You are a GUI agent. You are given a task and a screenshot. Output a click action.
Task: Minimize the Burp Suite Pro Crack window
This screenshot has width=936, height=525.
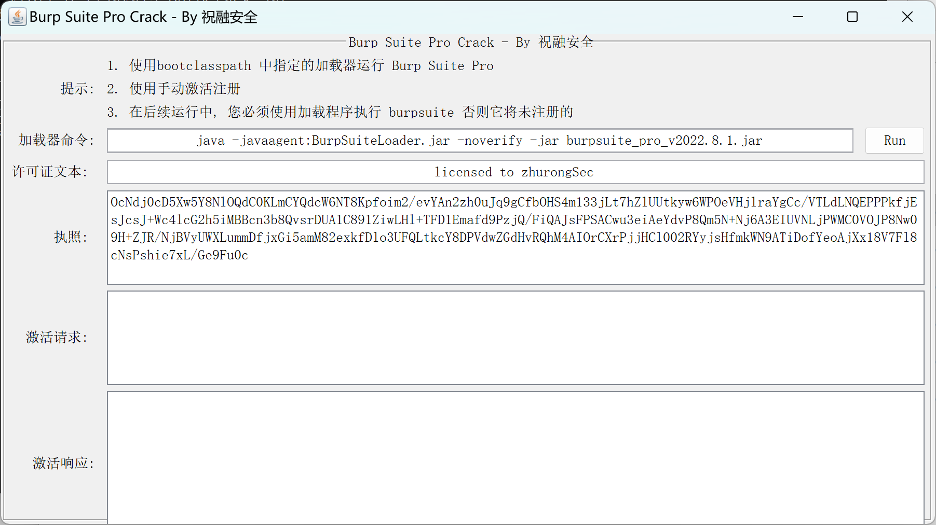pyautogui.click(x=798, y=17)
